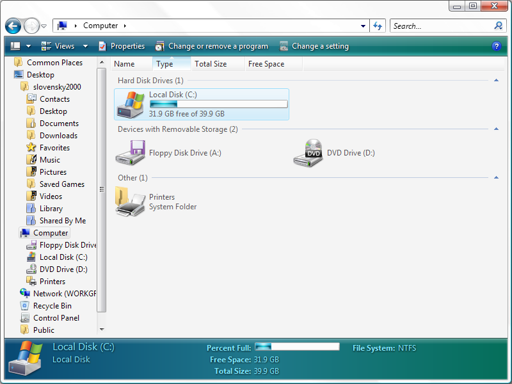The height and width of the screenshot is (384, 512).
Task: Click the folder tree scroll down arrow
Action: tap(102, 330)
